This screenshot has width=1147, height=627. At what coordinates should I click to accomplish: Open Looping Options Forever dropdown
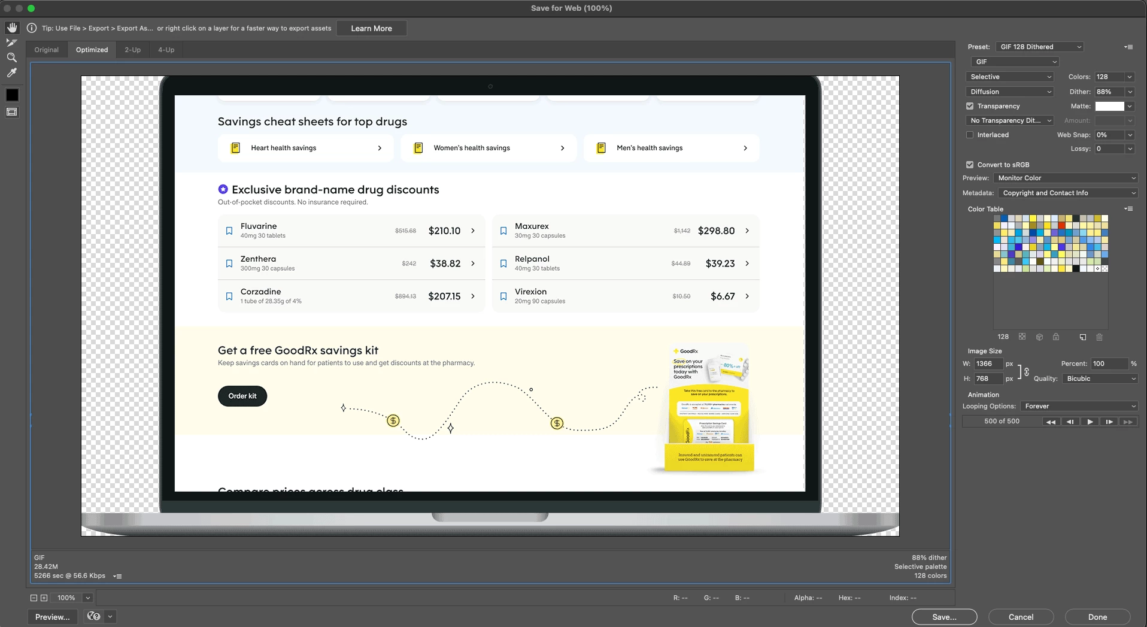[x=1079, y=406]
